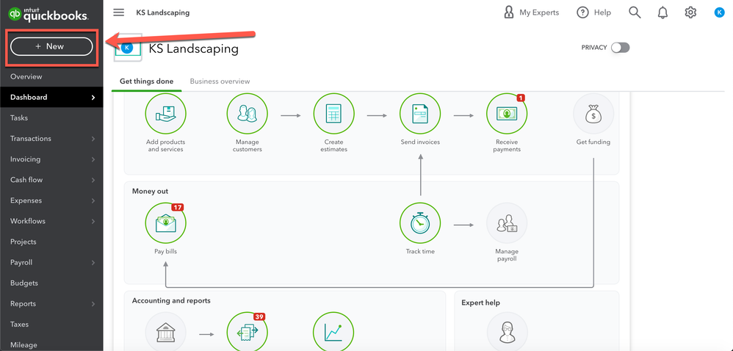Expand the Payroll sidebar submenu

(93, 262)
